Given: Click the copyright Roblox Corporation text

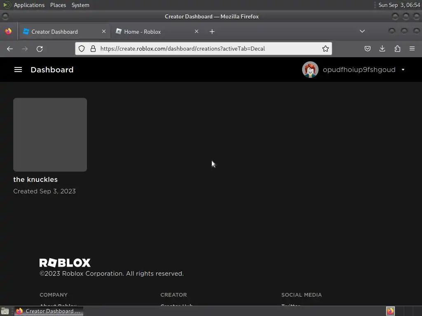Looking at the screenshot, I should pos(111,274).
